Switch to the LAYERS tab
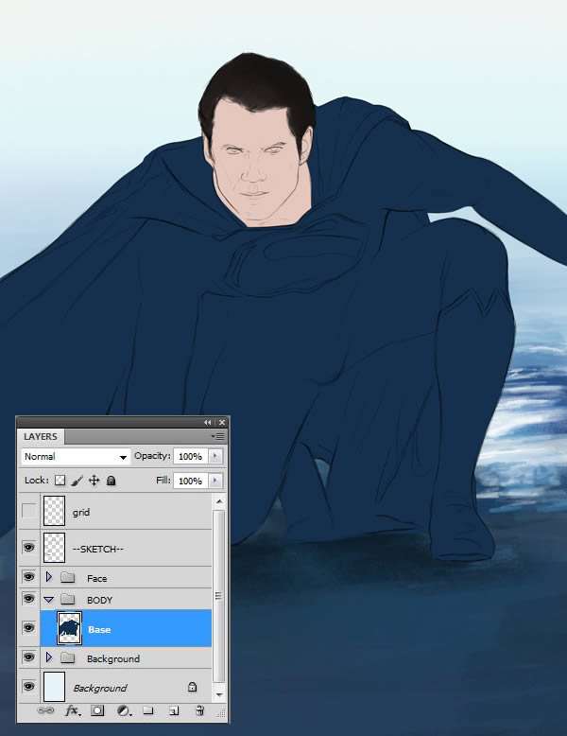The image size is (567, 736). (x=41, y=437)
